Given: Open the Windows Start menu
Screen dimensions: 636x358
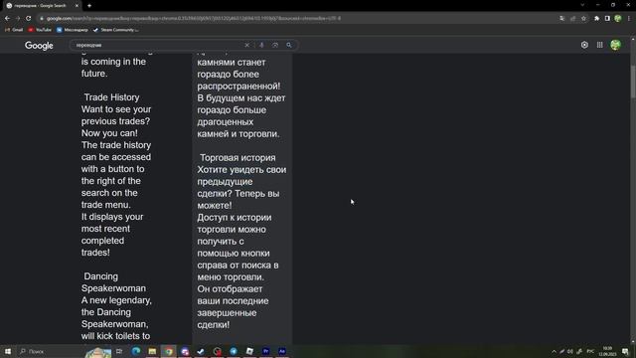Looking at the screenshot, I should point(8,351).
